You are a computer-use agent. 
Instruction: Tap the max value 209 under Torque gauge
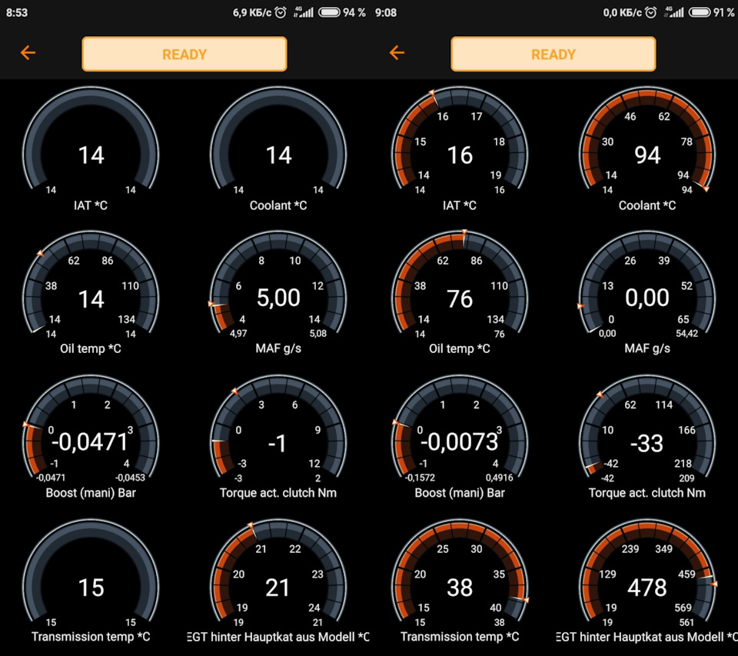[686, 478]
